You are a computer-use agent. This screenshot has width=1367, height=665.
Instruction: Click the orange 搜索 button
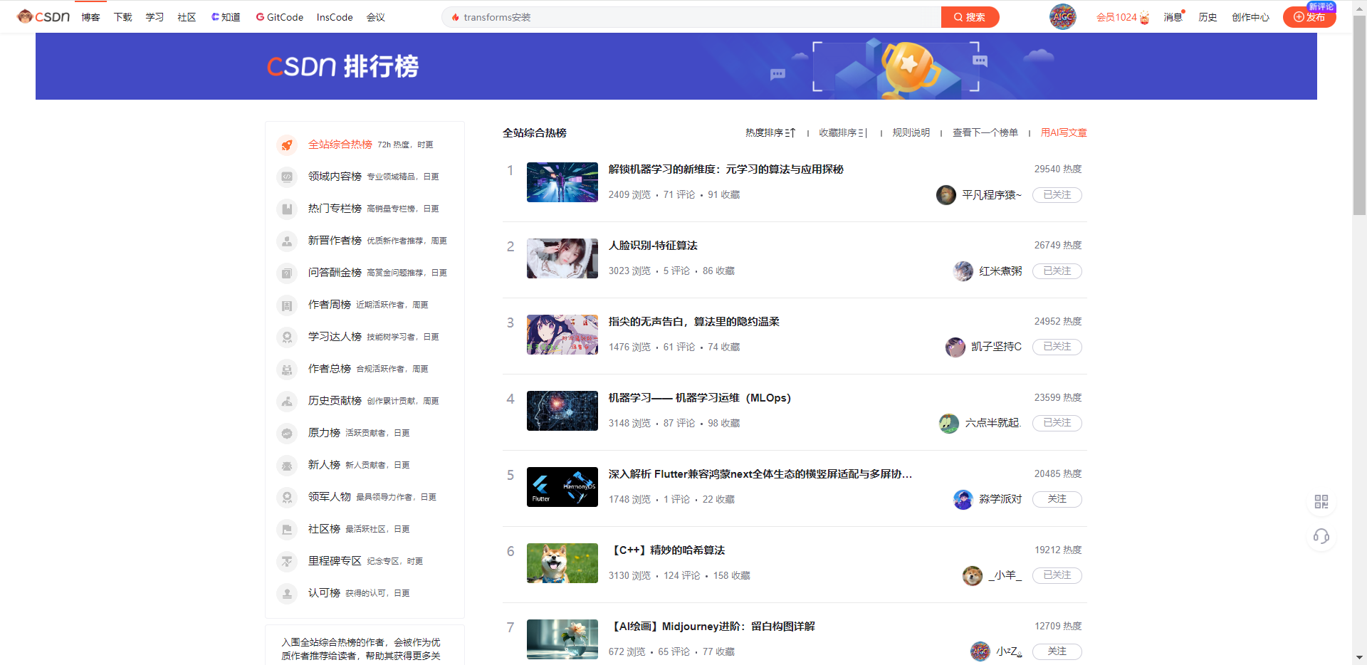[970, 17]
